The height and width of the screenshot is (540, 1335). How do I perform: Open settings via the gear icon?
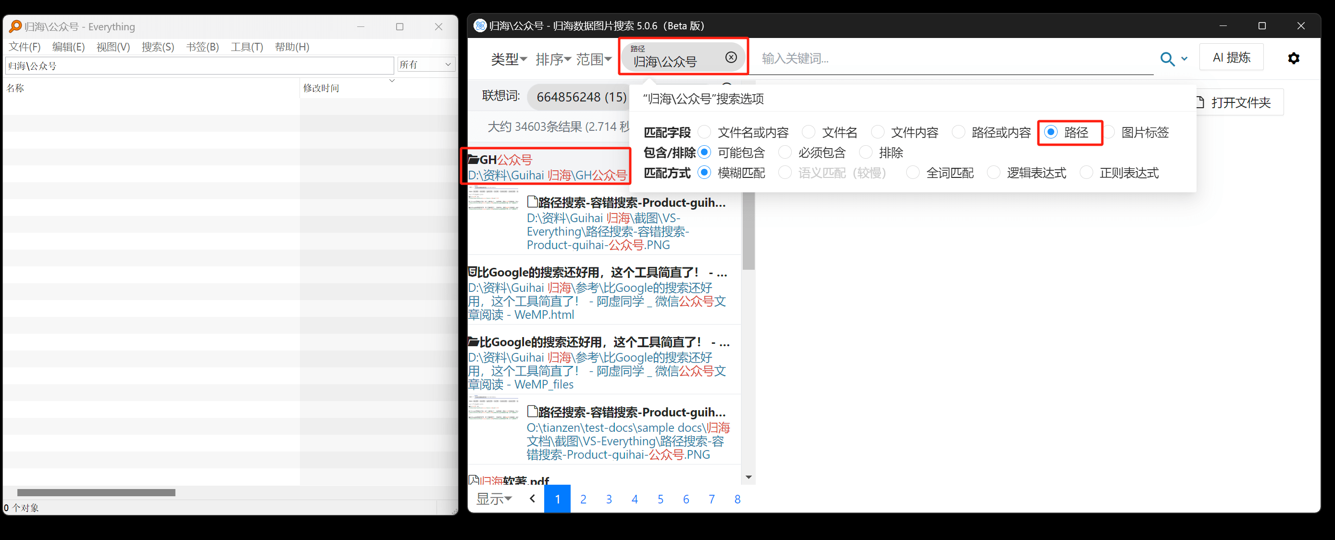1294,58
